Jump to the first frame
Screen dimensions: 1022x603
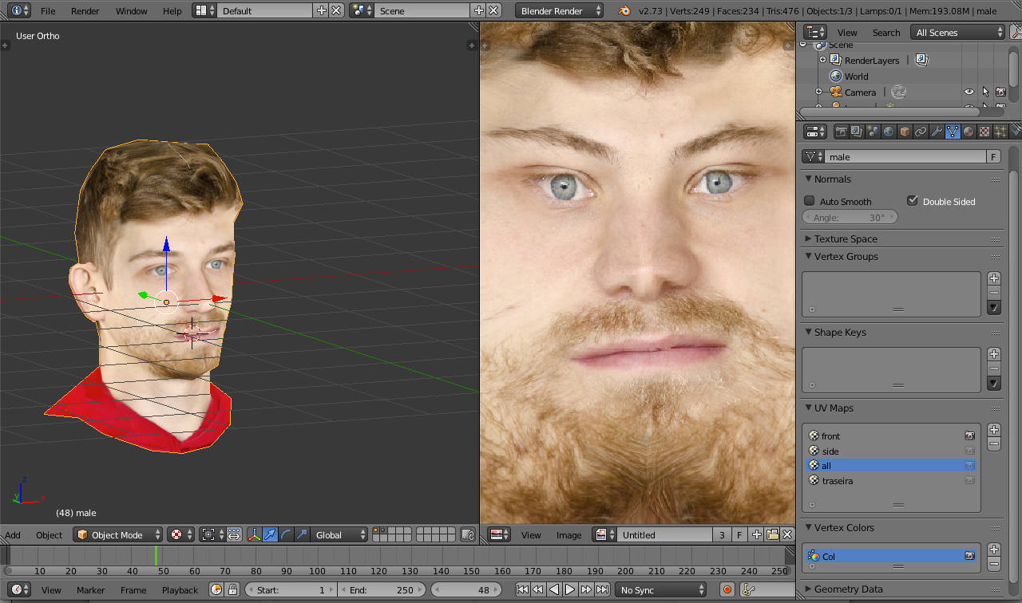tap(522, 589)
